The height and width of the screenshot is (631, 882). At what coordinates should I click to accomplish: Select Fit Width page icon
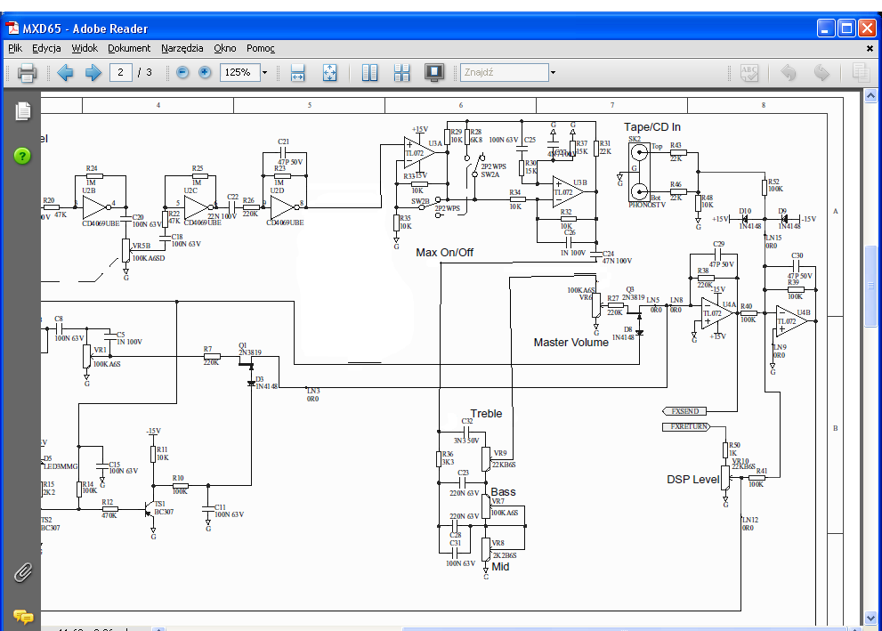click(297, 73)
